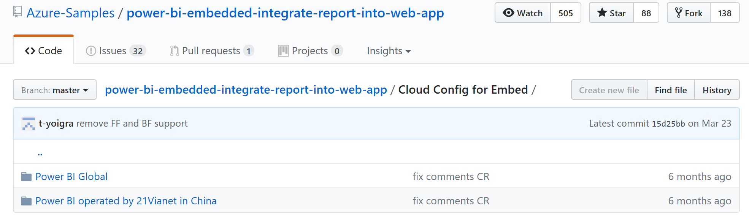This screenshot has width=749, height=221.
Task: Open the Pull requests tab
Action: 211,51
